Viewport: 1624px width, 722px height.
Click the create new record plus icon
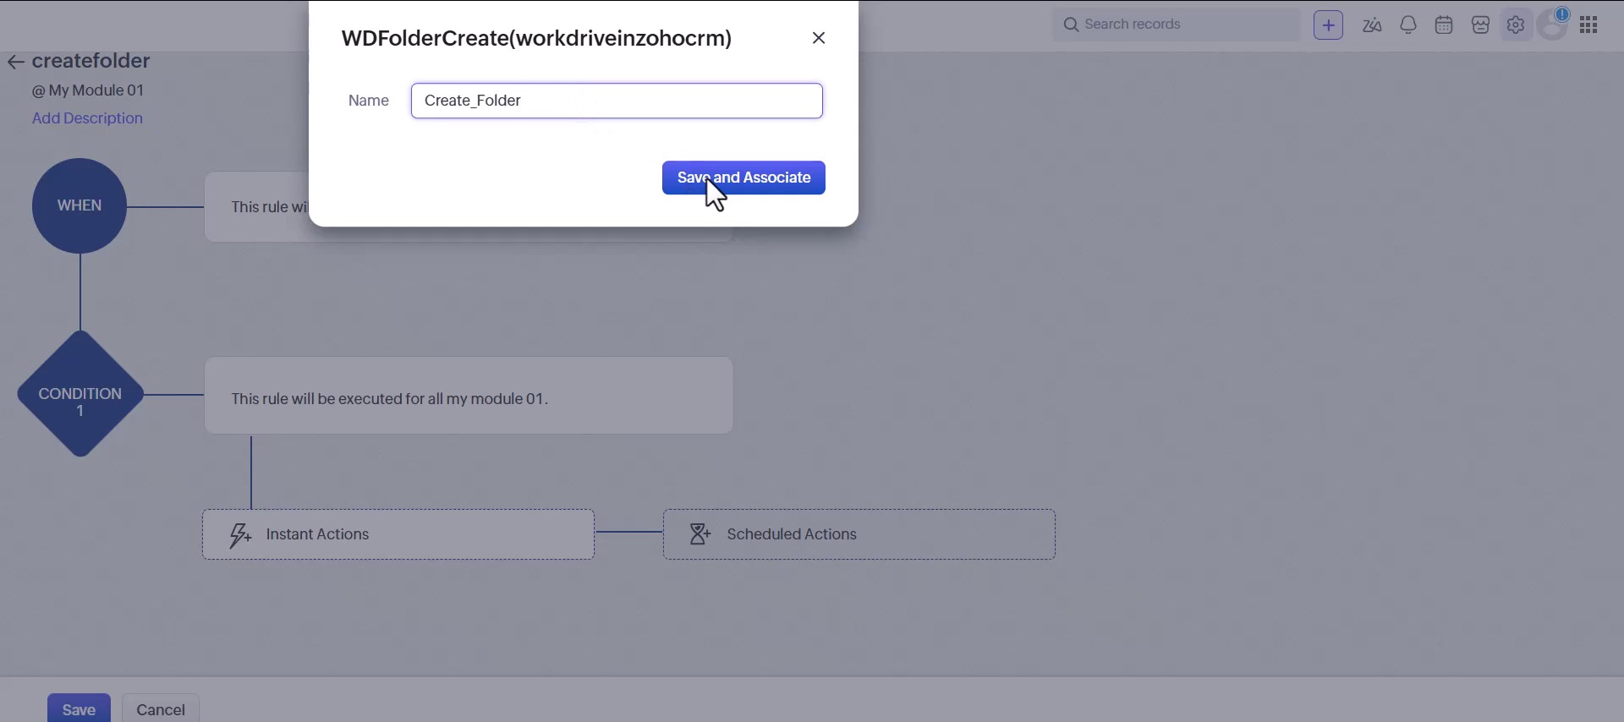click(1329, 25)
